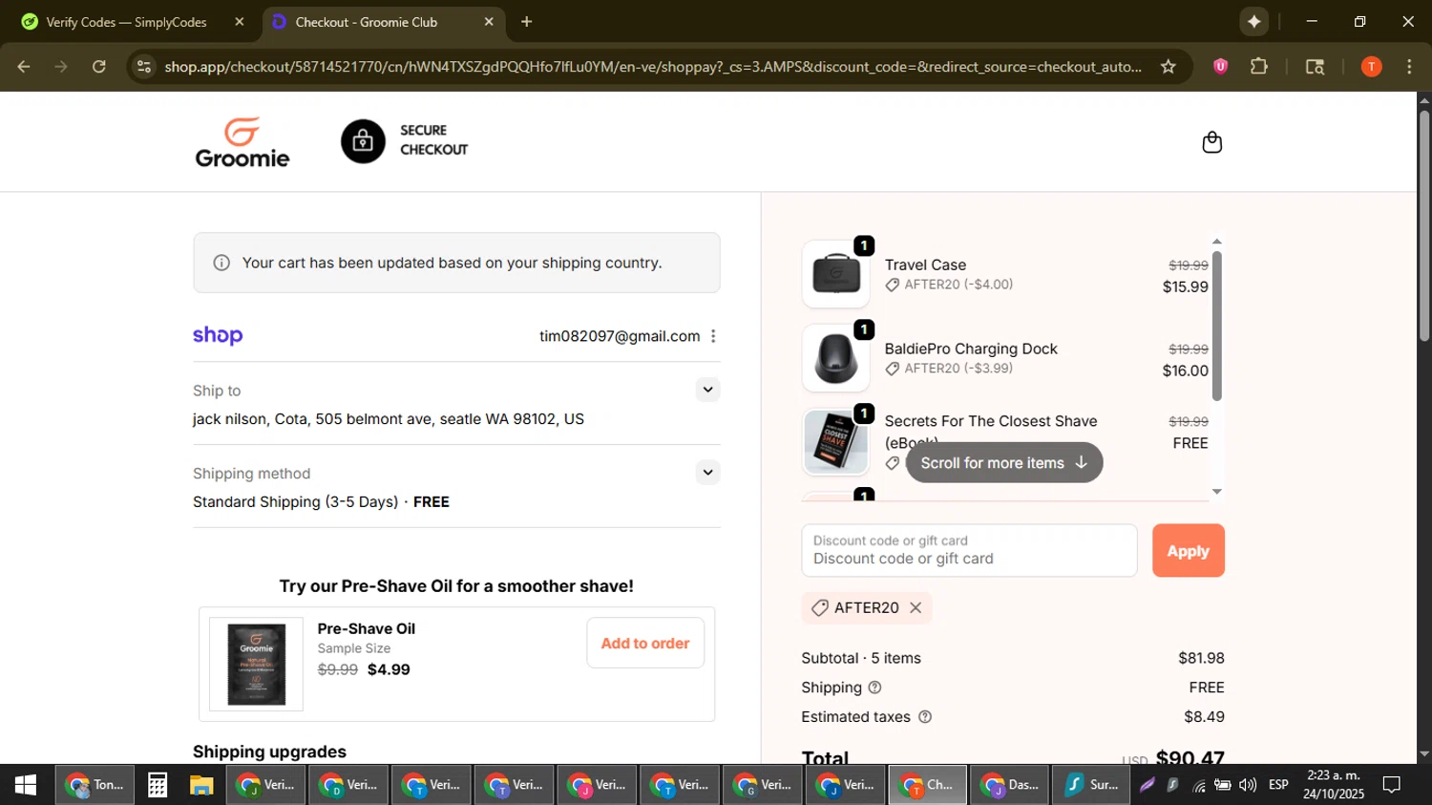Close the Checkout Groomie Club tab

tap(489, 22)
